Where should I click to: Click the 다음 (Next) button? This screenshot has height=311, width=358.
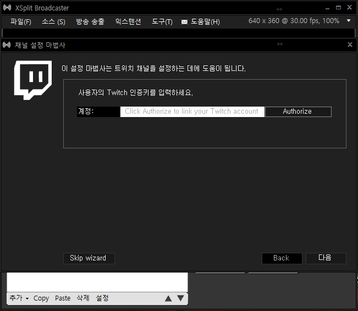(326, 258)
